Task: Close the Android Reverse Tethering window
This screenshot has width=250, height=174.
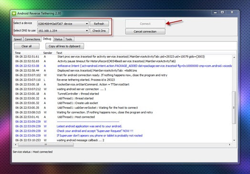Action: (232, 12)
